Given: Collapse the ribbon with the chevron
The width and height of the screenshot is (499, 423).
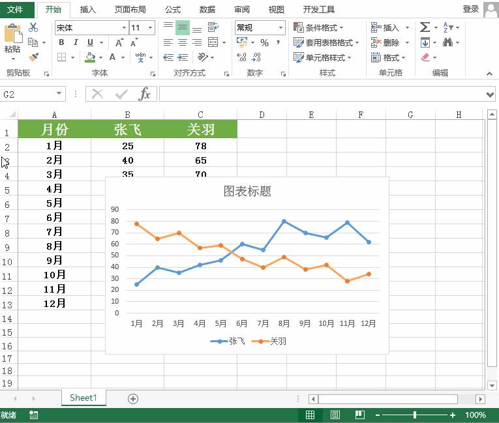Looking at the screenshot, I should (489, 74).
